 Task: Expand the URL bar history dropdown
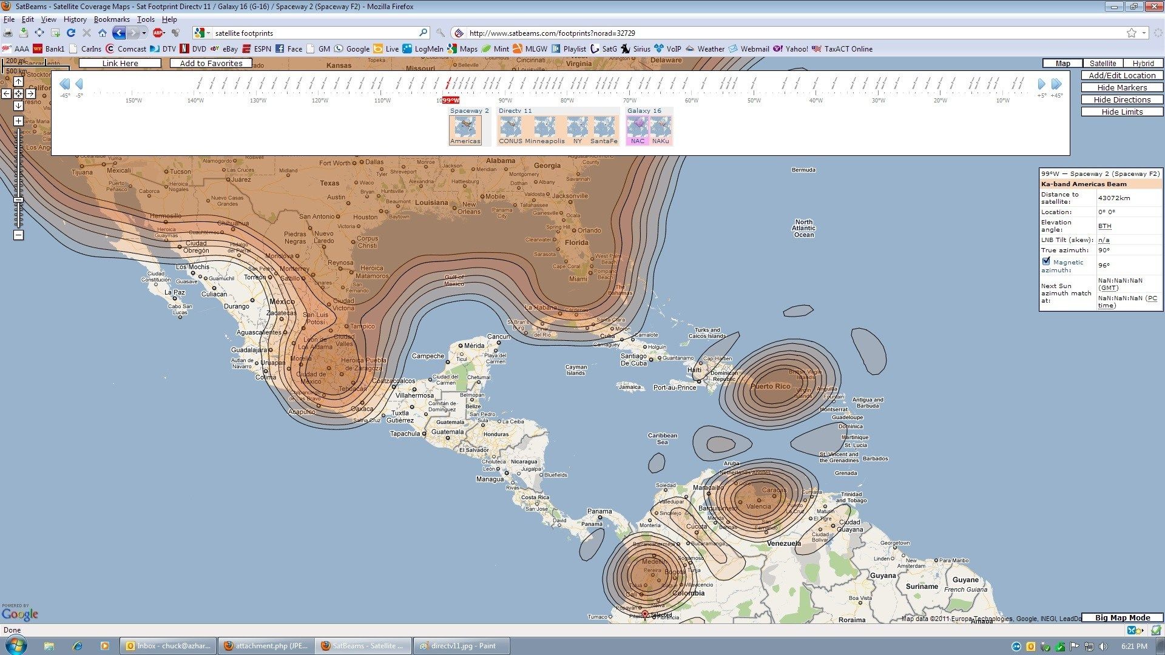pyautogui.click(x=1144, y=33)
